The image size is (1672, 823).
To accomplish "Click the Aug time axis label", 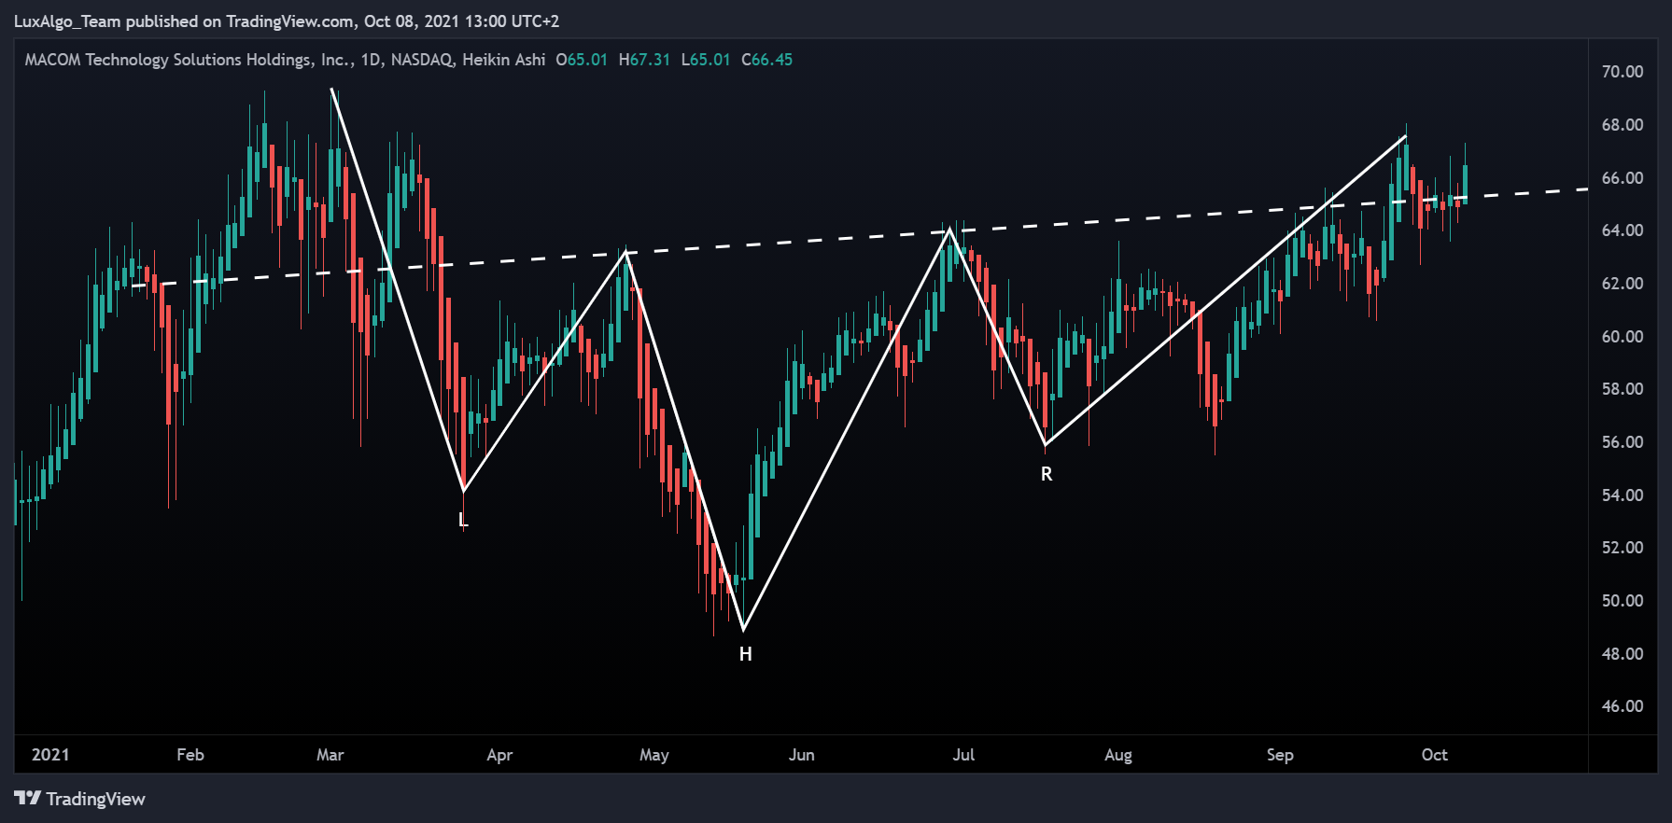I will 1118,755.
